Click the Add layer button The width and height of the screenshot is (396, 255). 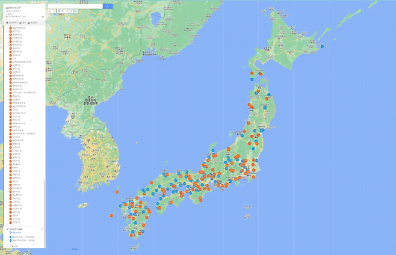pos(12,23)
